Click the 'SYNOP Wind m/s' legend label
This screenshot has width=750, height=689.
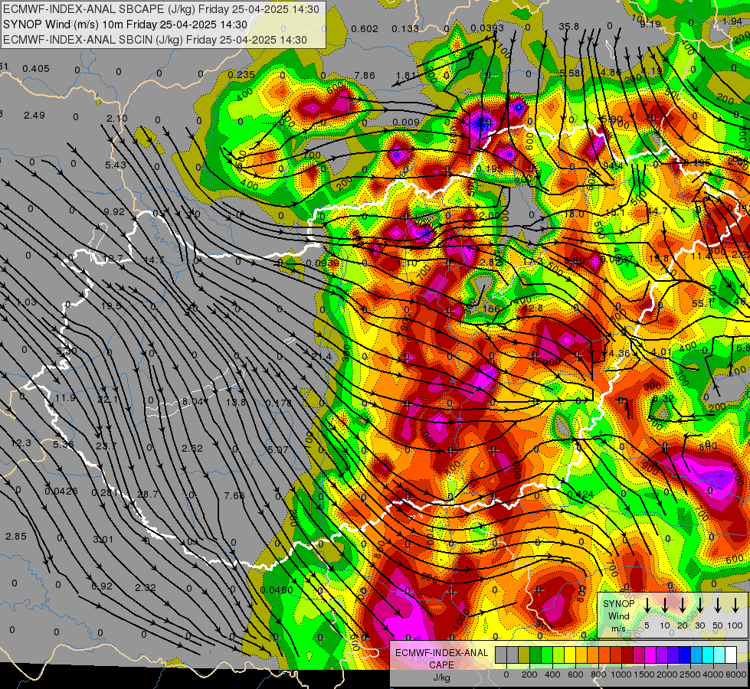(x=618, y=616)
